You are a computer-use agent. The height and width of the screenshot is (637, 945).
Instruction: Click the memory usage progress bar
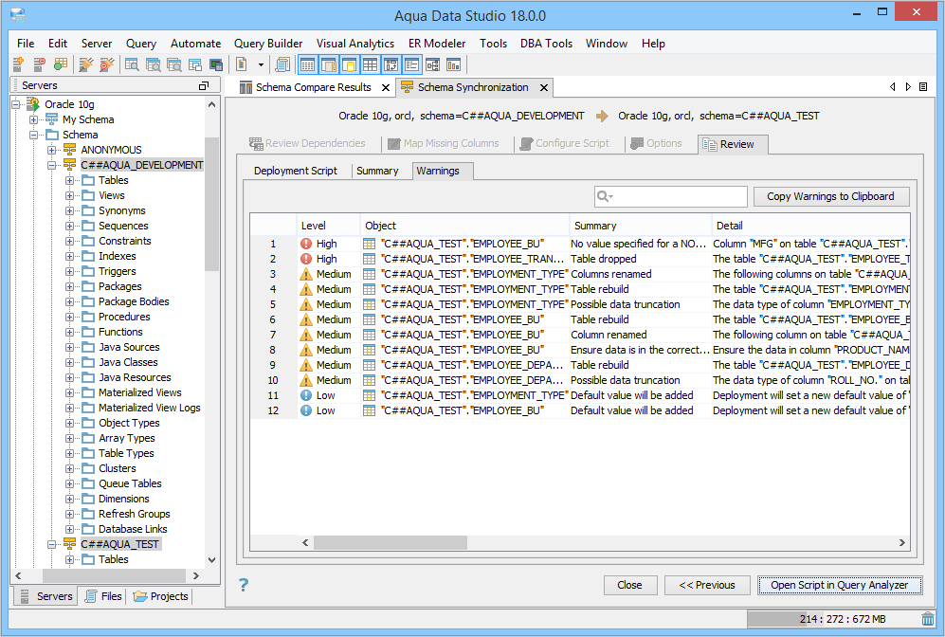tap(832, 619)
